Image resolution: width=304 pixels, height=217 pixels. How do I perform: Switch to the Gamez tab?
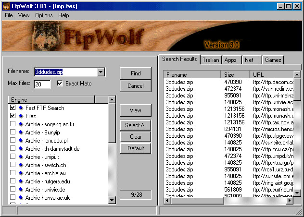click(273, 60)
